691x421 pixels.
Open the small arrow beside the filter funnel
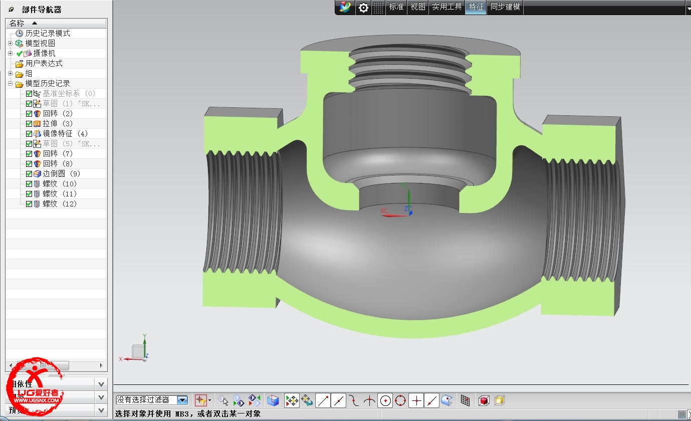(209, 400)
